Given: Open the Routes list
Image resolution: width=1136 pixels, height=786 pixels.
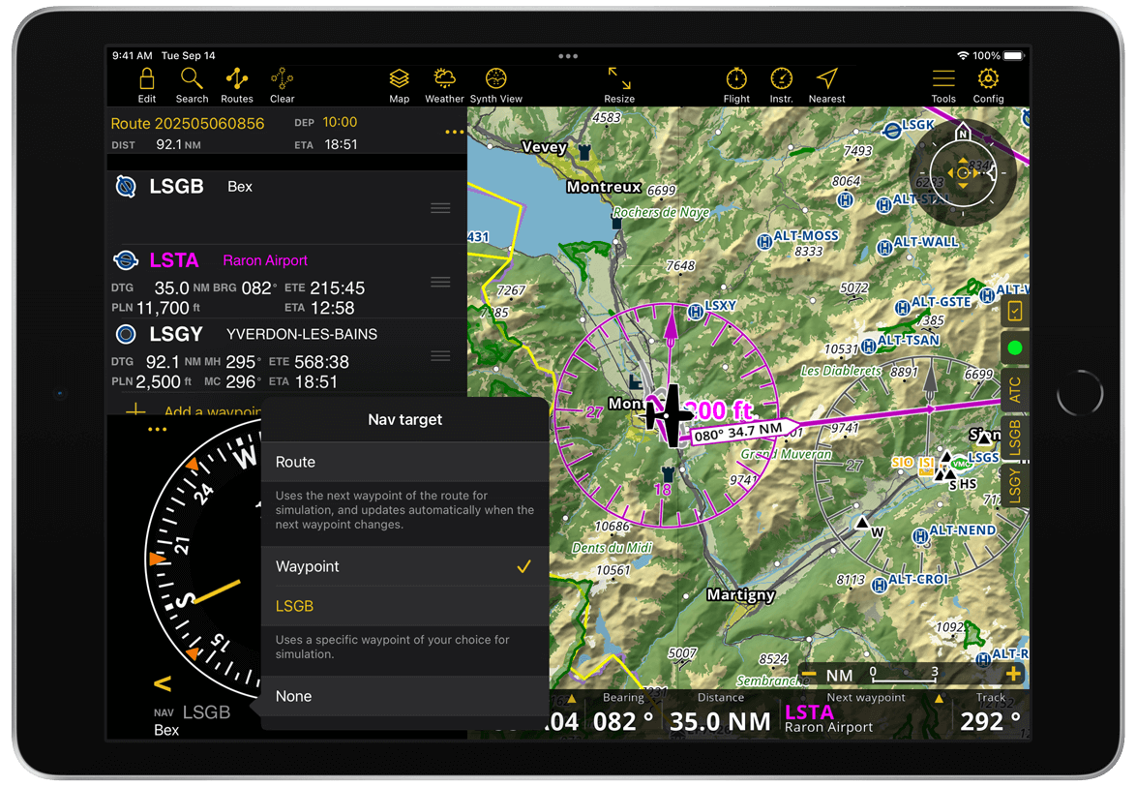Looking at the screenshot, I should pyautogui.click(x=237, y=78).
